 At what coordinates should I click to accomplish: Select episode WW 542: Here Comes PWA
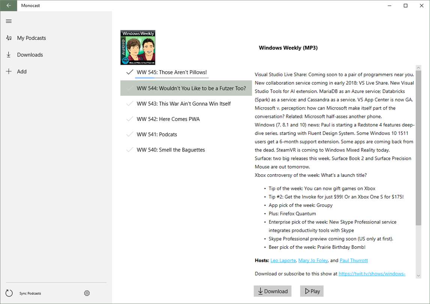click(168, 119)
